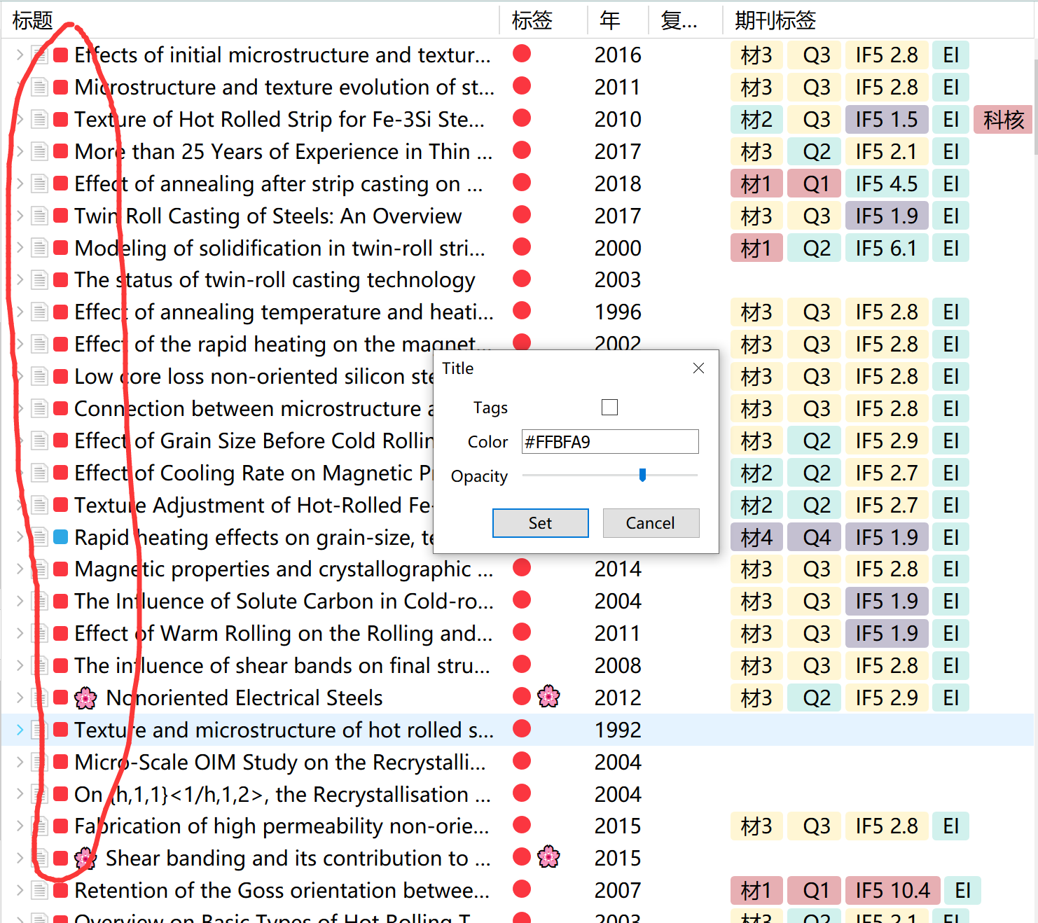Click the "IF5 10.4" journal tag
The height and width of the screenshot is (923, 1038).
pos(892,891)
